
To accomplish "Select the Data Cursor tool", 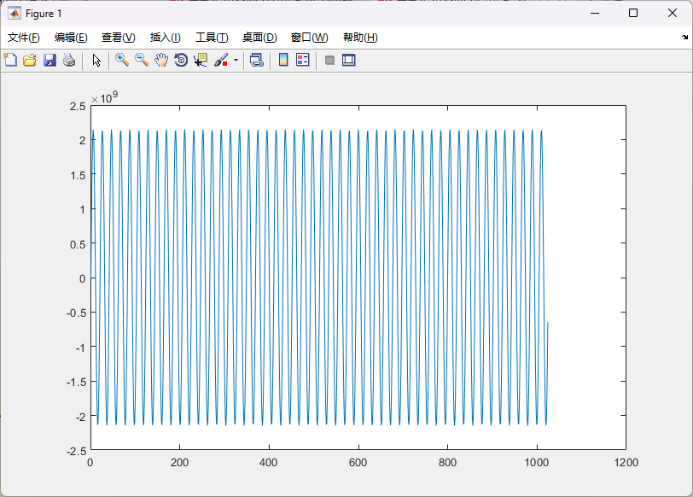I will pyautogui.click(x=201, y=60).
